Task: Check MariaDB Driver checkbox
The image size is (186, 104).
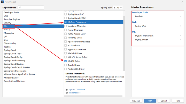Action: point(65,53)
